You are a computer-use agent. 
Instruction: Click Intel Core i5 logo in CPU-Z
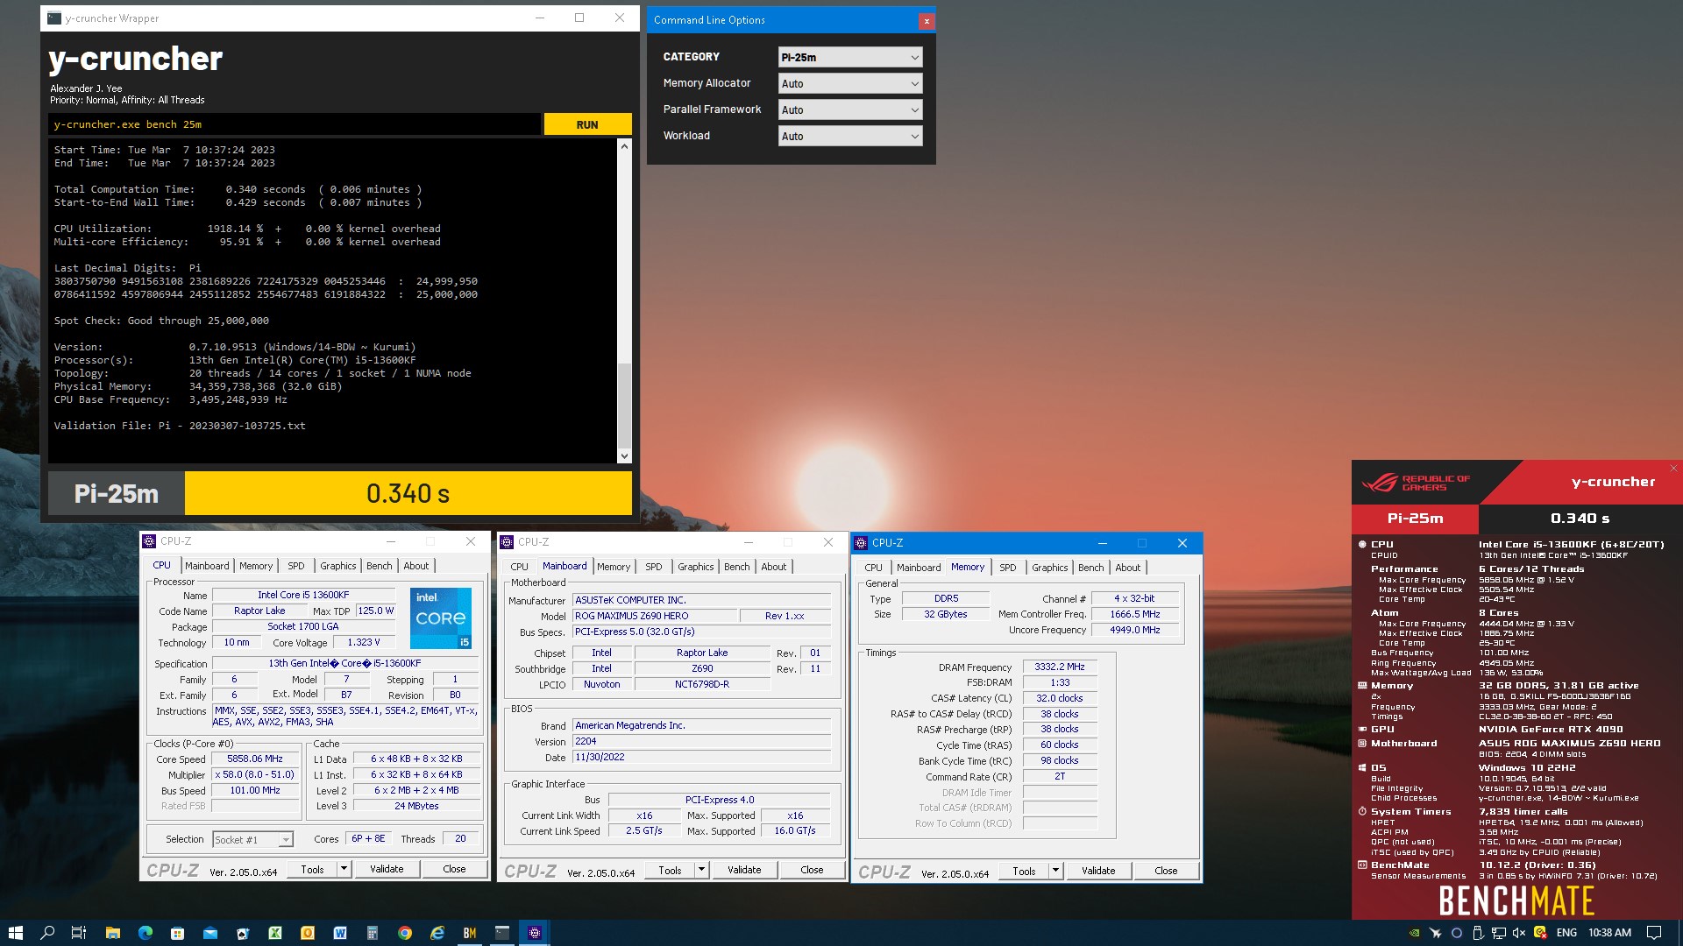441,618
